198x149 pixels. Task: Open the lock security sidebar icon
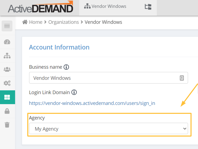(x=7, y=111)
